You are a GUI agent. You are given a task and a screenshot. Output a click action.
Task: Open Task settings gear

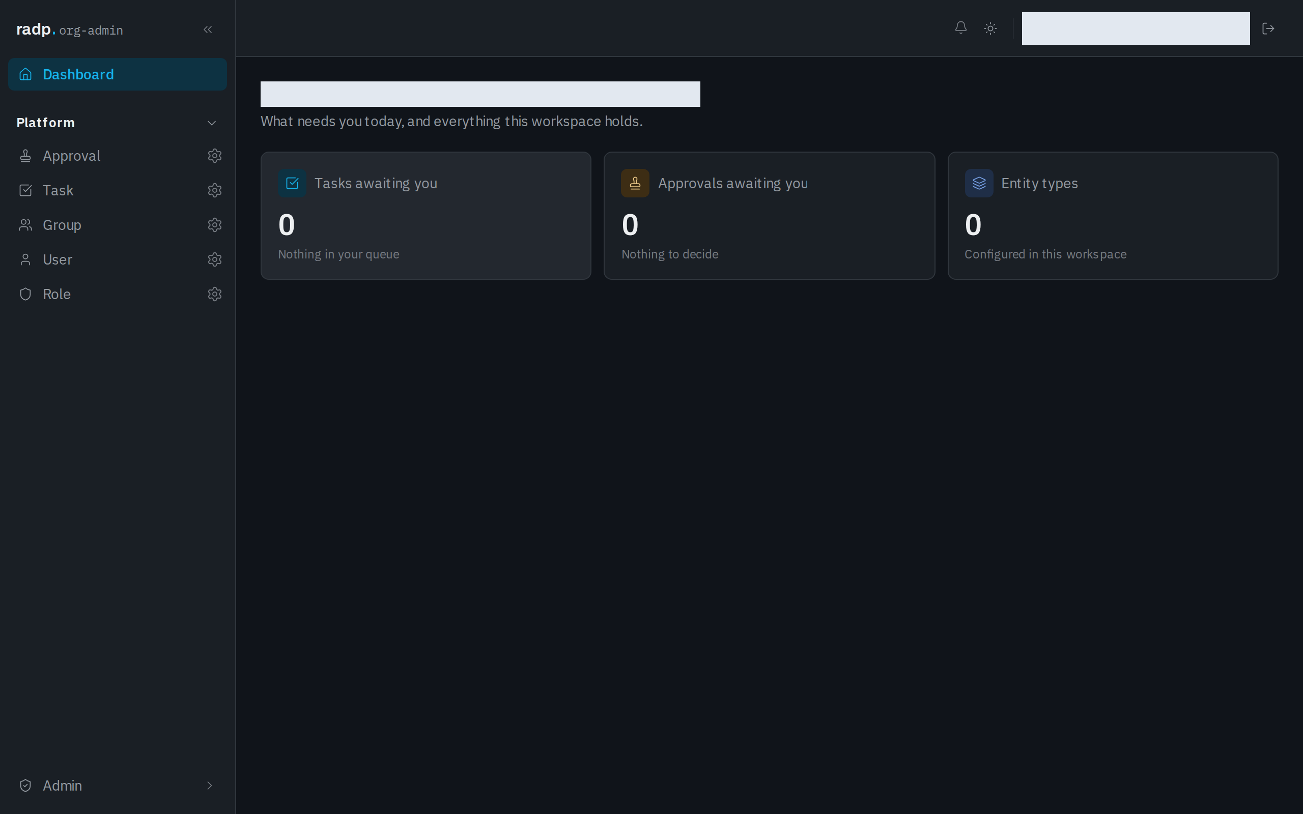click(x=215, y=191)
